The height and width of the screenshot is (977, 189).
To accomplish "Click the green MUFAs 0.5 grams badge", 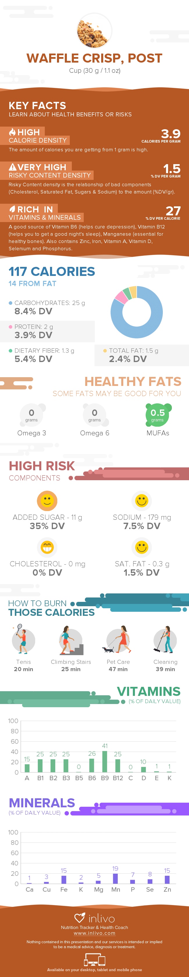I will coord(158,415).
